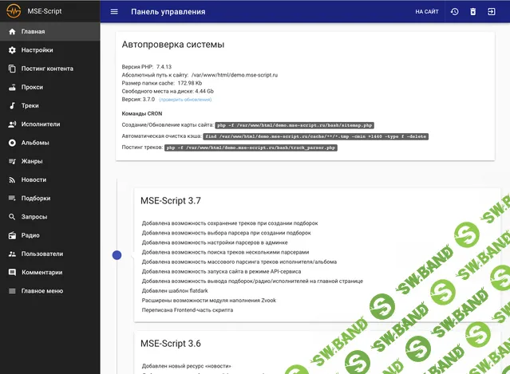510x374 pixels.
Task: Open the Прокси menu item
Action: click(x=50, y=87)
